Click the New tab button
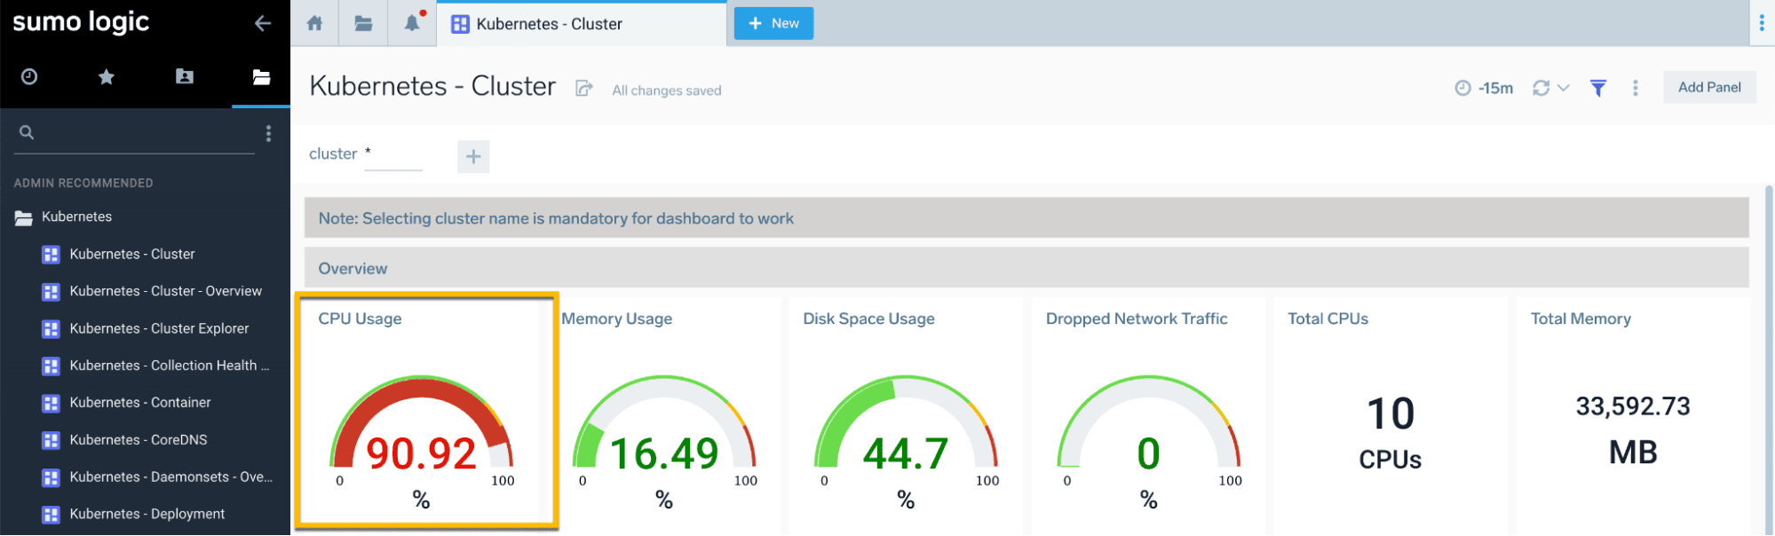This screenshot has height=536, width=1775. [773, 23]
